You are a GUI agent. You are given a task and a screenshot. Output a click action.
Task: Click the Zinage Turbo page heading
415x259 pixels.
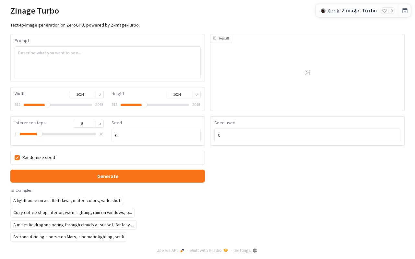point(35,11)
